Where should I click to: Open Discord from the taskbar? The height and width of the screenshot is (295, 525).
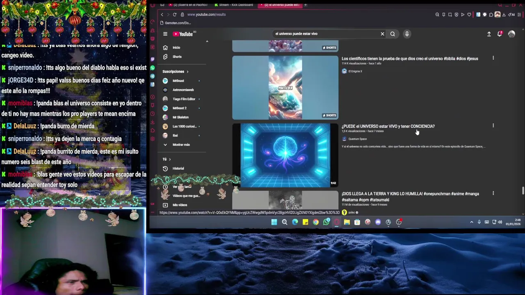[378, 222]
